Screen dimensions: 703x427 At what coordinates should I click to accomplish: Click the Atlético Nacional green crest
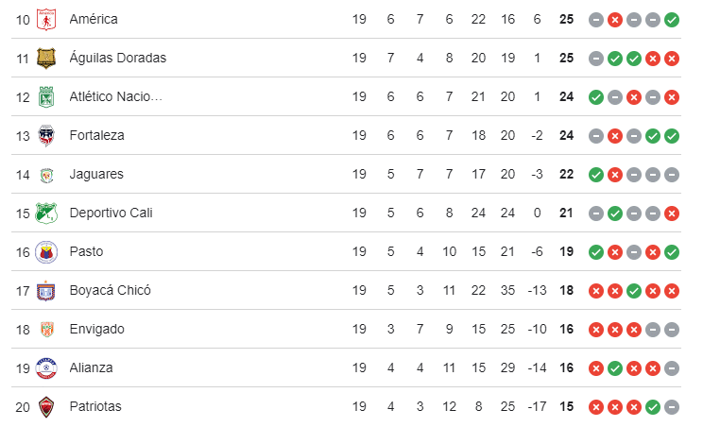click(x=46, y=96)
